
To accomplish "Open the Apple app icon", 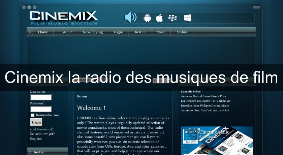I will tap(159, 18).
